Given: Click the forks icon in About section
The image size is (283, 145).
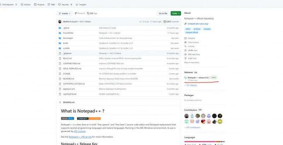Looking at the screenshot, I should pyautogui.click(x=186, y=58).
